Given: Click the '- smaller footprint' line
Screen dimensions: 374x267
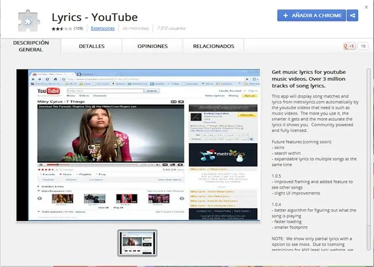Looking at the screenshot, I should click(x=290, y=227).
